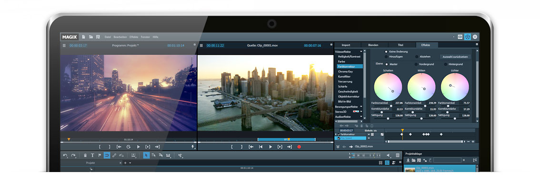The width and height of the screenshot is (540, 182).
Task: Switch to the highlighted timeline view mode
Action: coord(387,163)
